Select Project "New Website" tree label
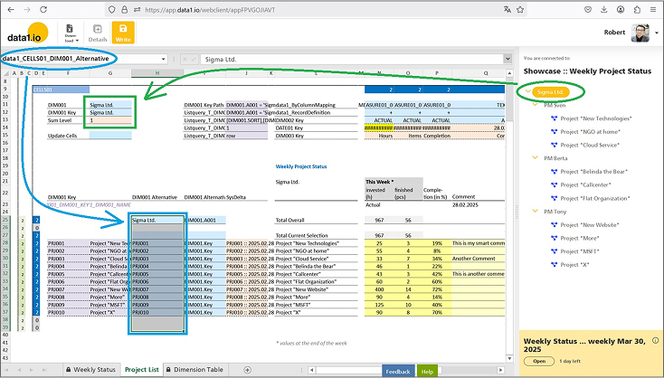Screen dimensions: 664x378 590,225
